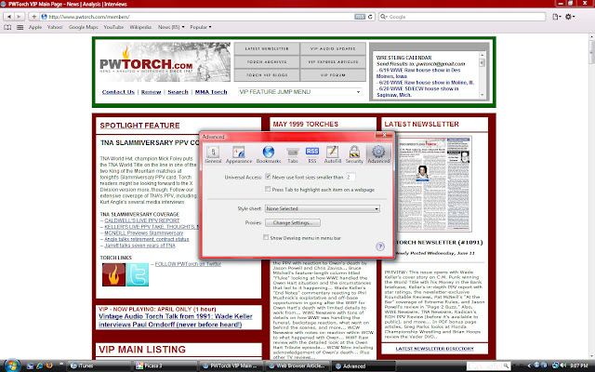Image resolution: width=595 pixels, height=372 pixels.
Task: Click the help question mark icon
Action: click(x=380, y=246)
